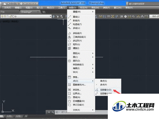Expand 样条曲线(S) spline submenu
The width and height of the screenshot is (159, 119).
pos(81,65)
